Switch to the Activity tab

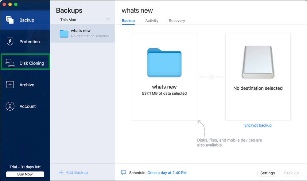pos(152,21)
